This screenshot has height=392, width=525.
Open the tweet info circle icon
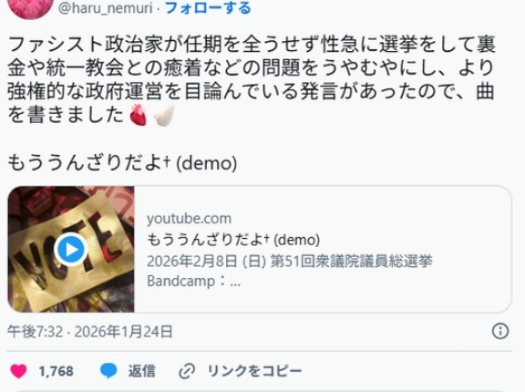click(500, 331)
